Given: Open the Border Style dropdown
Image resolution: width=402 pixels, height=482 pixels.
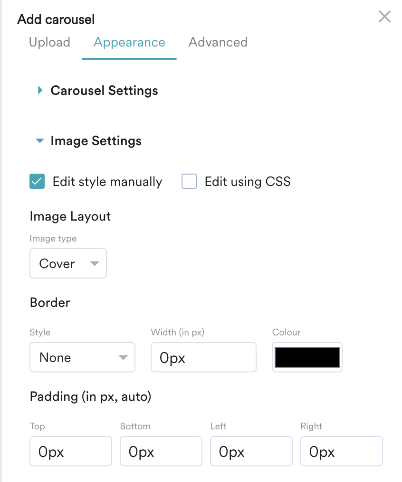Looking at the screenshot, I should point(82,357).
